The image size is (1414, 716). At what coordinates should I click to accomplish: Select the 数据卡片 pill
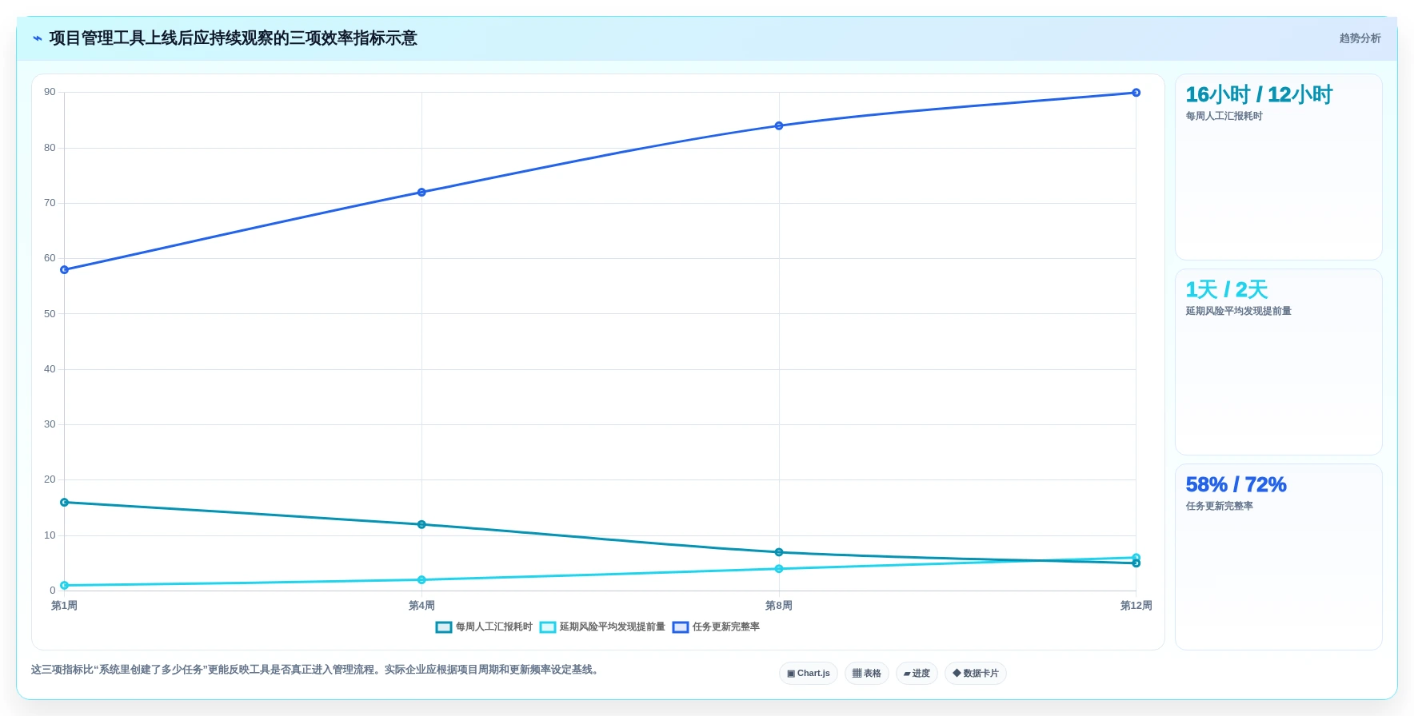click(x=976, y=674)
